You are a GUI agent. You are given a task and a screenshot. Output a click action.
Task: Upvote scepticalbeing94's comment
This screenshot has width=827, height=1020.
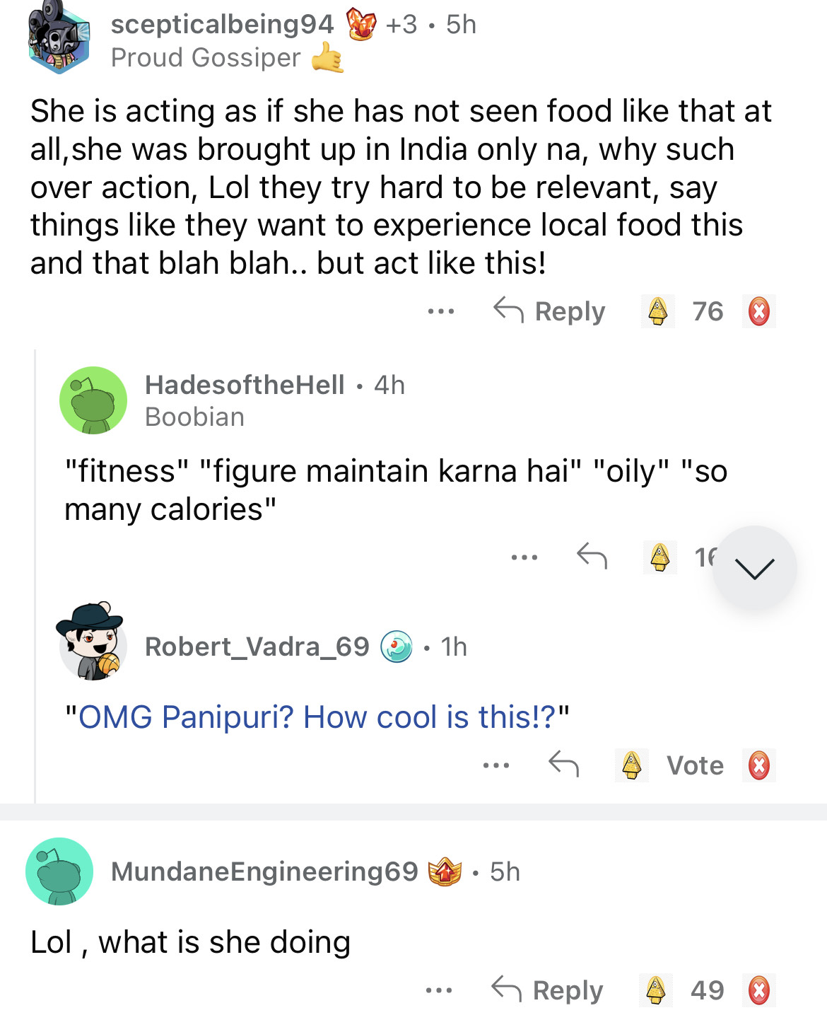coord(658,311)
